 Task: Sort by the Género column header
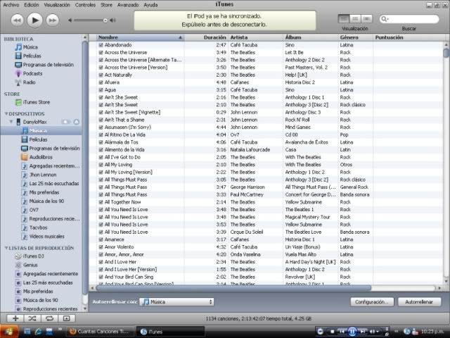tap(355, 37)
